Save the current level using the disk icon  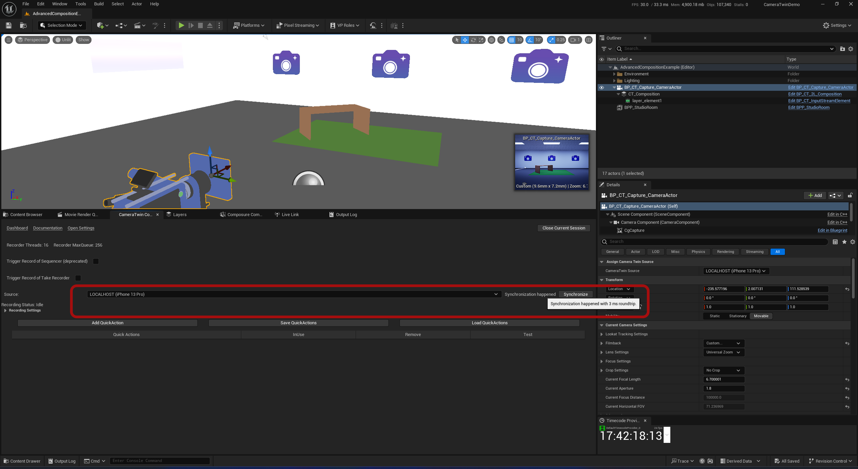9,25
